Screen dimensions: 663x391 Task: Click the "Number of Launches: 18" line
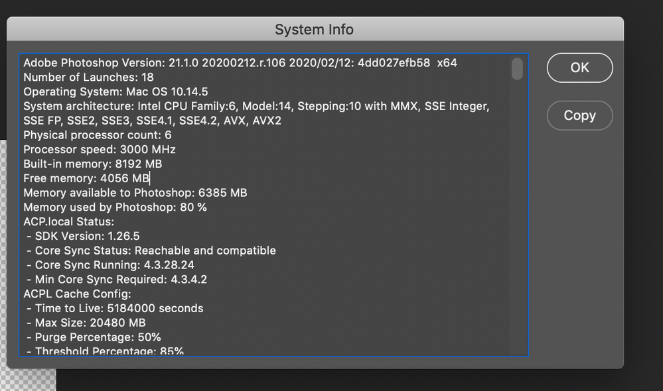click(93, 77)
